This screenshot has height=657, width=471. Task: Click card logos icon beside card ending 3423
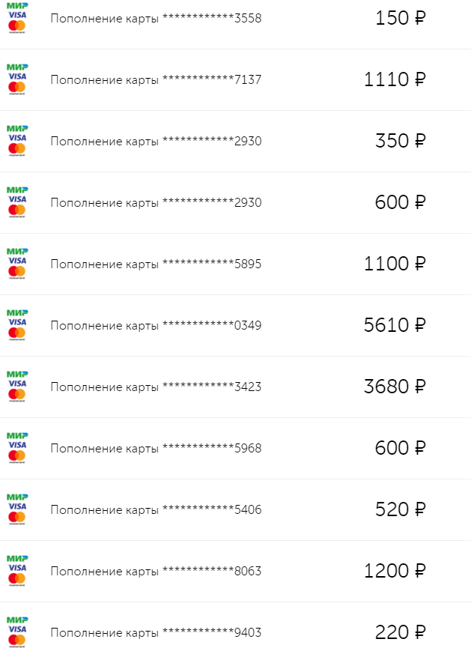16,387
